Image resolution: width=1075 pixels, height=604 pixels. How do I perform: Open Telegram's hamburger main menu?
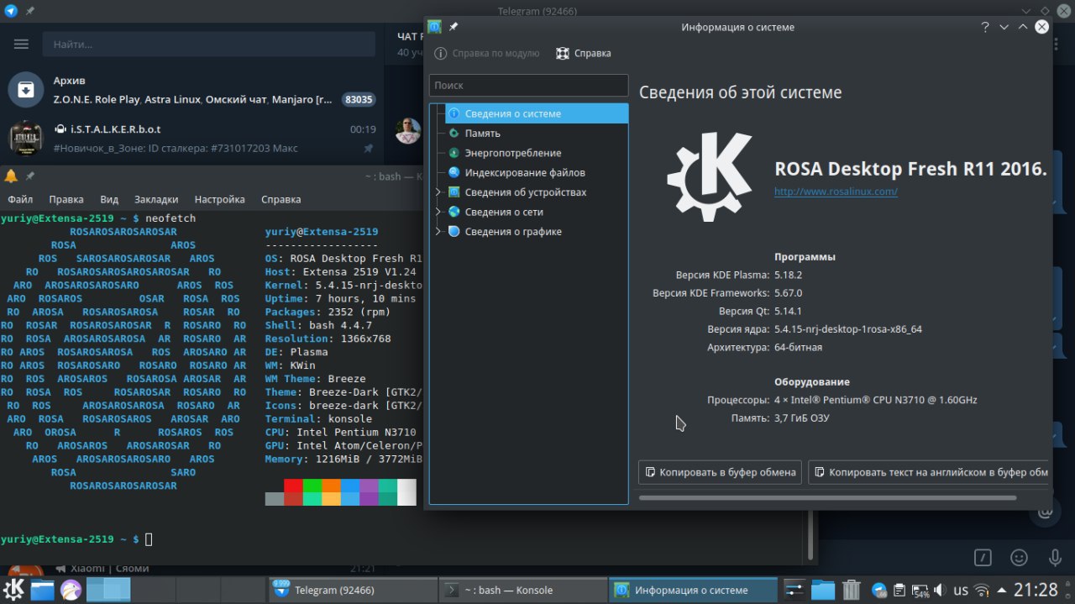point(21,44)
